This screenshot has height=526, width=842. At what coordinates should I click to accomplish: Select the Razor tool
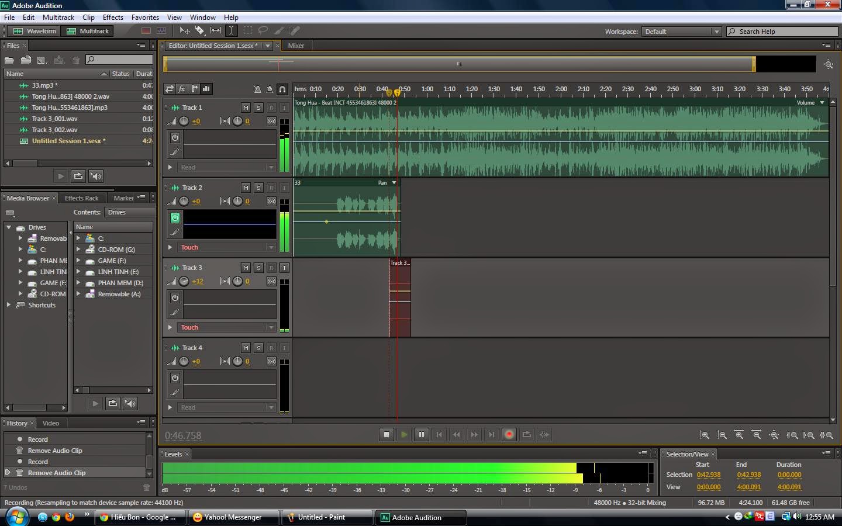coord(200,30)
